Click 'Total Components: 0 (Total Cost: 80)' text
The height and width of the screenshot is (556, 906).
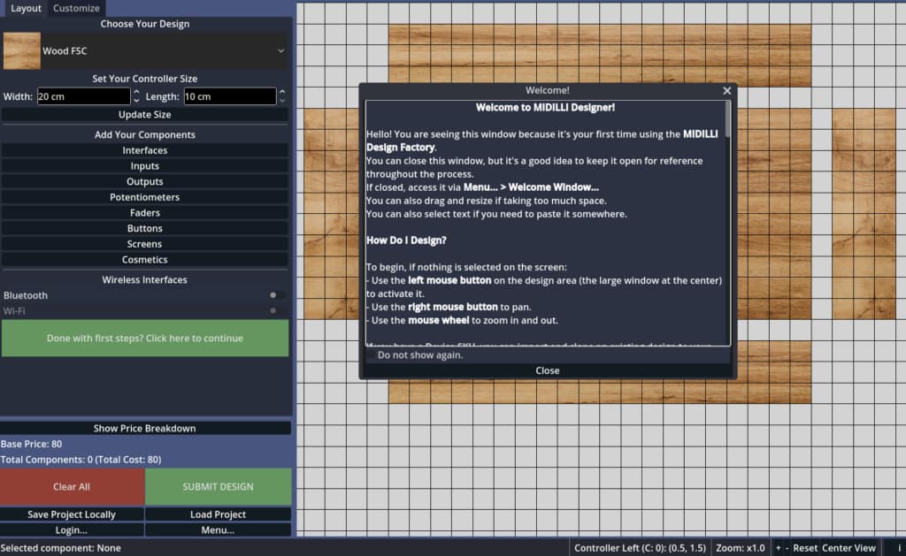click(x=81, y=460)
